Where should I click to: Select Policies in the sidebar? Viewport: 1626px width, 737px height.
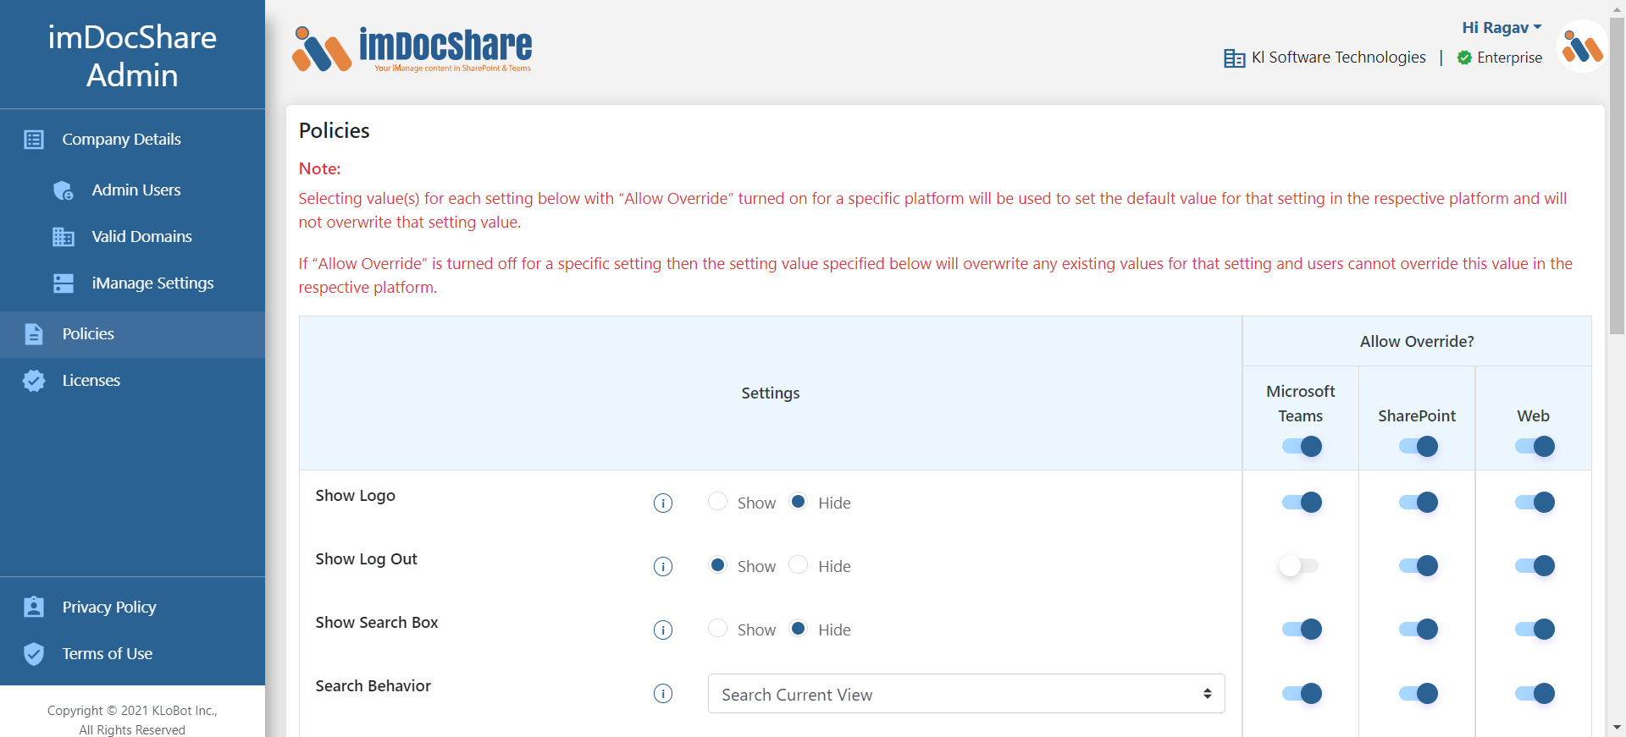click(x=132, y=334)
